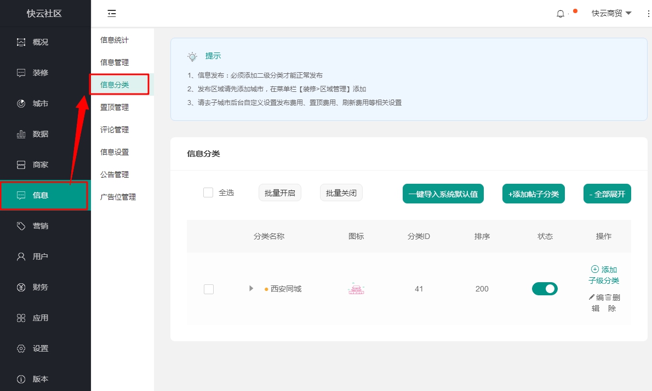The image size is (652, 391).
Task: Click the notification bell icon
Action: click(560, 14)
